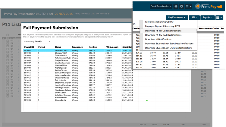Click Primo Pay Presentation company name
226x127 pixels.
[28, 14]
